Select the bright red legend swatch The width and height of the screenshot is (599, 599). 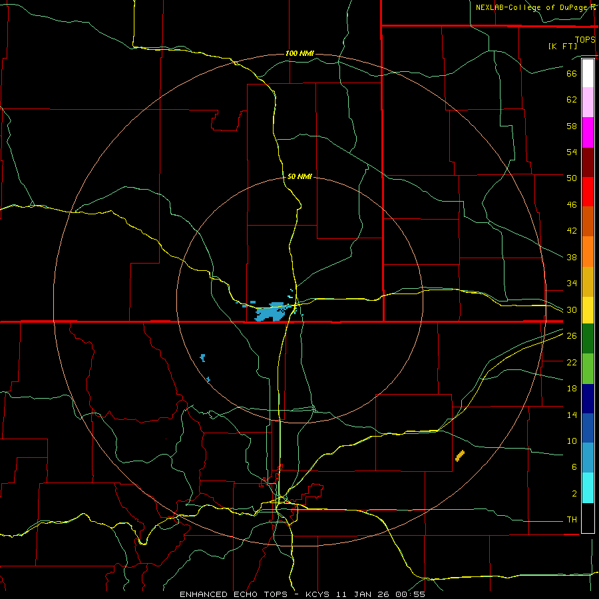pyautogui.click(x=588, y=192)
